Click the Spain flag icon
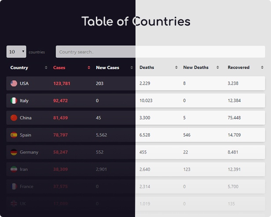The image size is (271, 217). (x=14, y=135)
